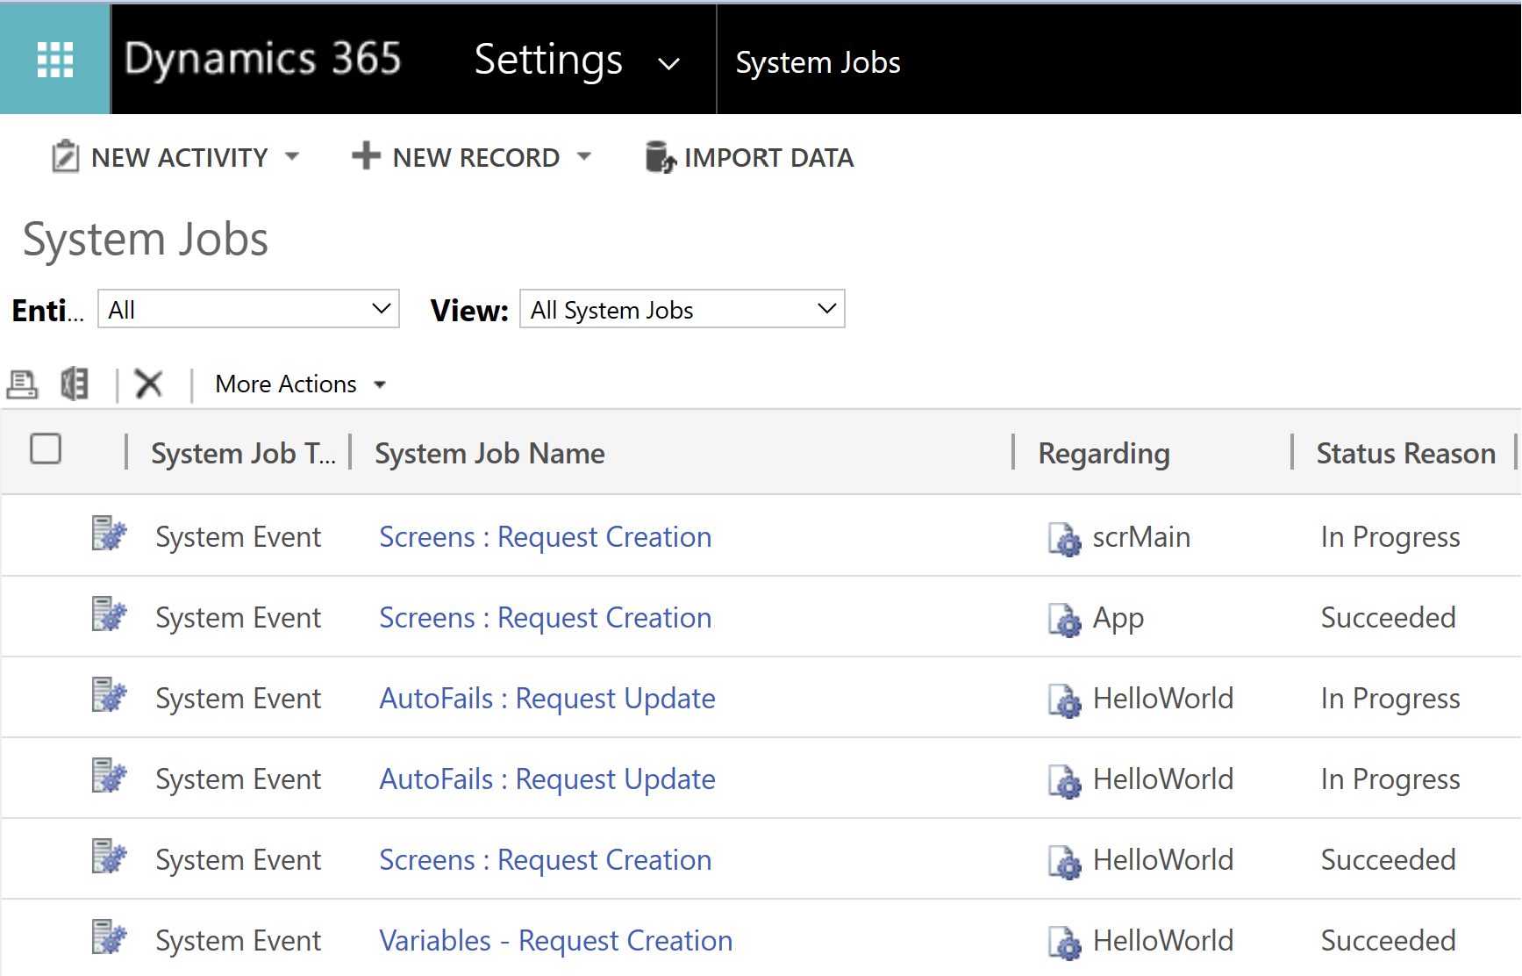Screen dimensions: 1522x976
Task: Click the Export to Excel icon
Action: pos(75,384)
